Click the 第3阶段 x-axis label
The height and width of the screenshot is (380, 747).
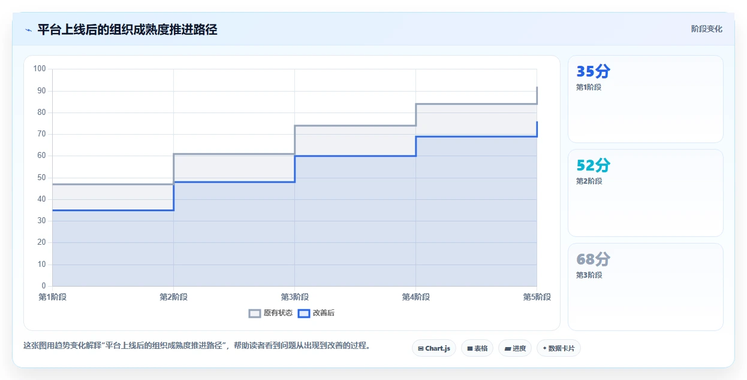(x=295, y=297)
